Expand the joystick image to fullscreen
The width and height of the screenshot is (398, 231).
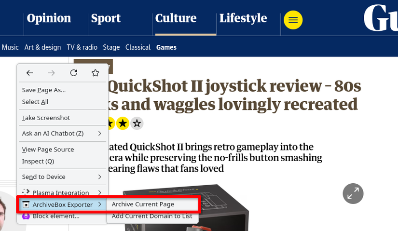[x=353, y=193]
